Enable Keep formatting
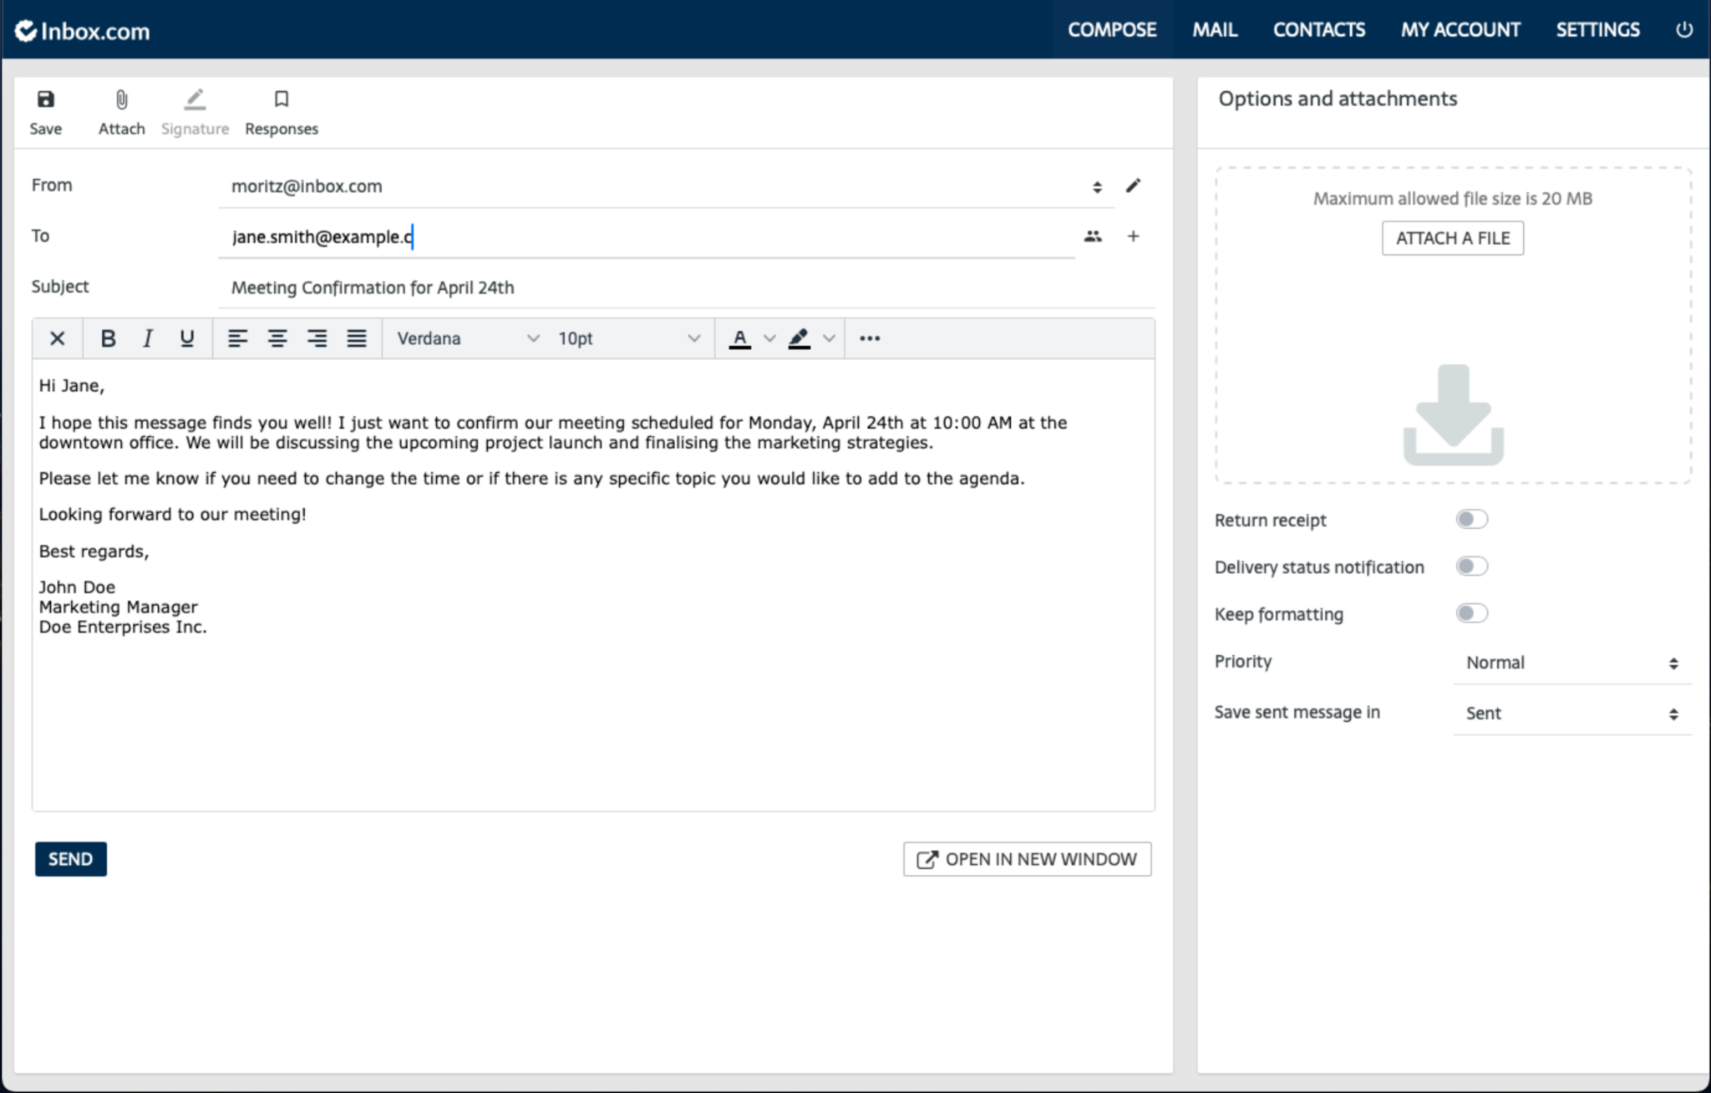Viewport: 1711px width, 1093px height. click(1470, 613)
